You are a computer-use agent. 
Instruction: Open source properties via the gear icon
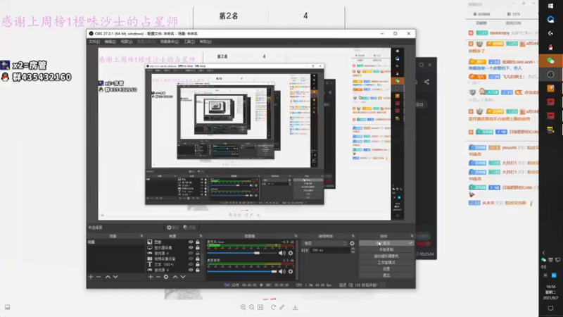tap(166, 277)
